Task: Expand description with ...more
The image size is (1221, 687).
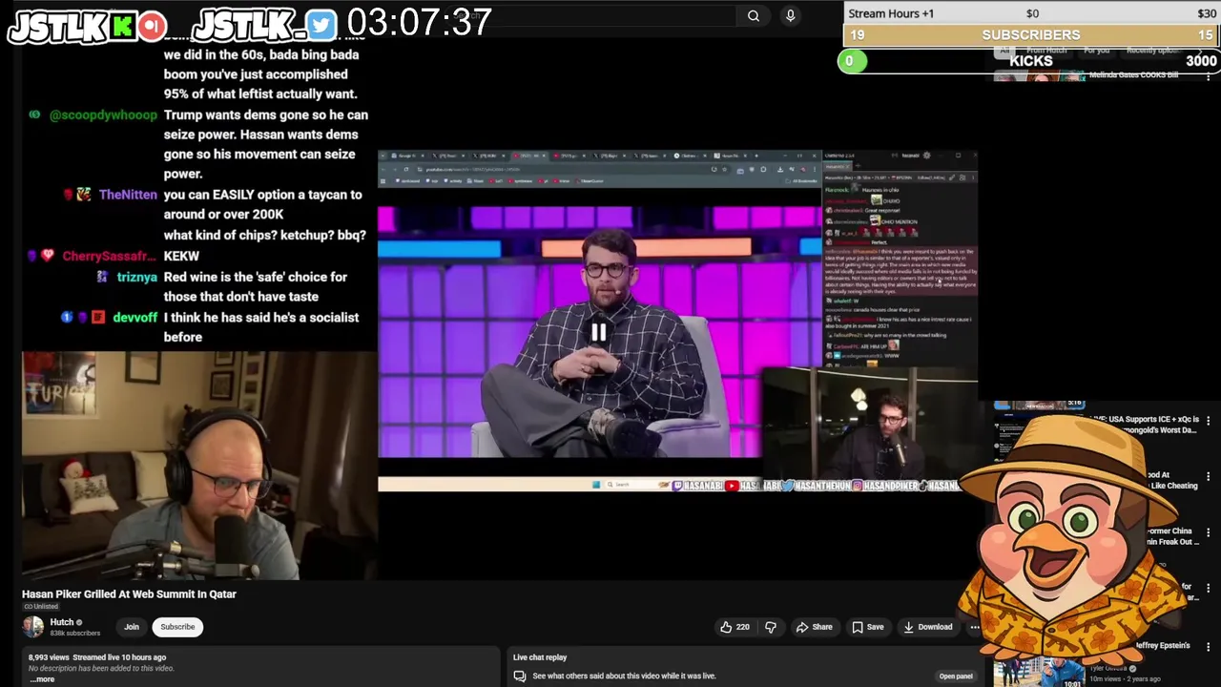Action: pos(42,679)
